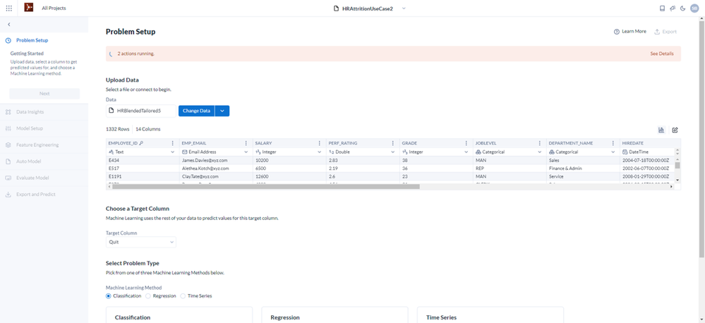The width and height of the screenshot is (705, 323).
Task: Open the announcements megaphone icon
Action: click(x=673, y=8)
